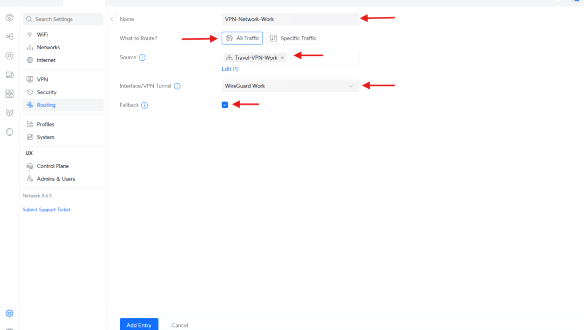Click the info icon next to Fallback
Image resolution: width=584 pixels, height=330 pixels.
(x=145, y=105)
